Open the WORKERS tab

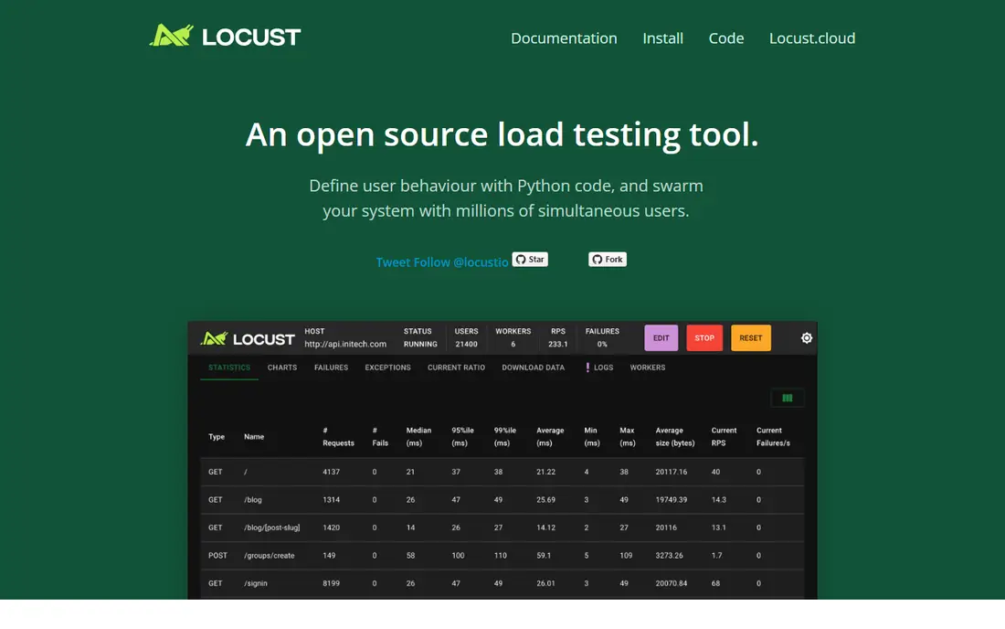648,368
